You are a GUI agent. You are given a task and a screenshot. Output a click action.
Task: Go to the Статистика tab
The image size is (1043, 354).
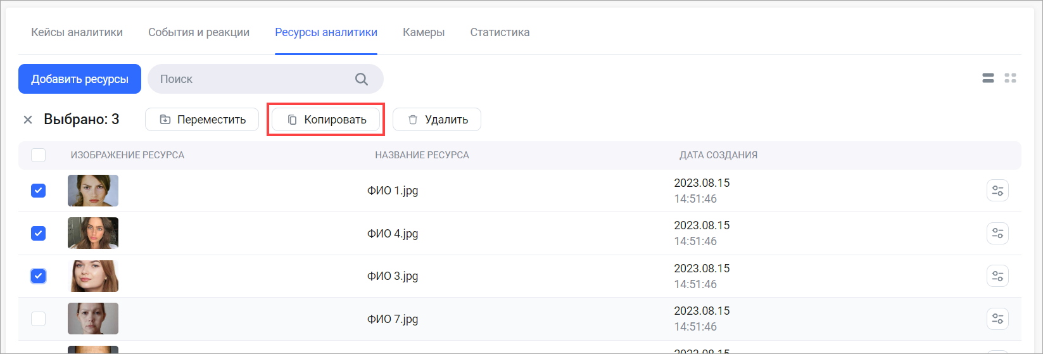[x=500, y=32]
